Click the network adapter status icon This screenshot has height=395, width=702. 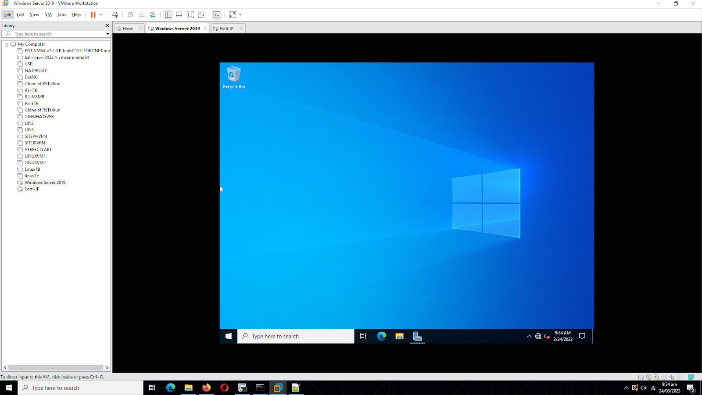click(x=656, y=377)
